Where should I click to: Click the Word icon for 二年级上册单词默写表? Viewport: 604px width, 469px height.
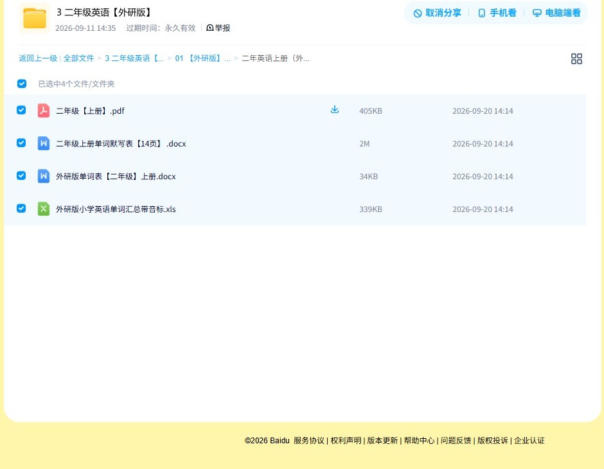[44, 143]
